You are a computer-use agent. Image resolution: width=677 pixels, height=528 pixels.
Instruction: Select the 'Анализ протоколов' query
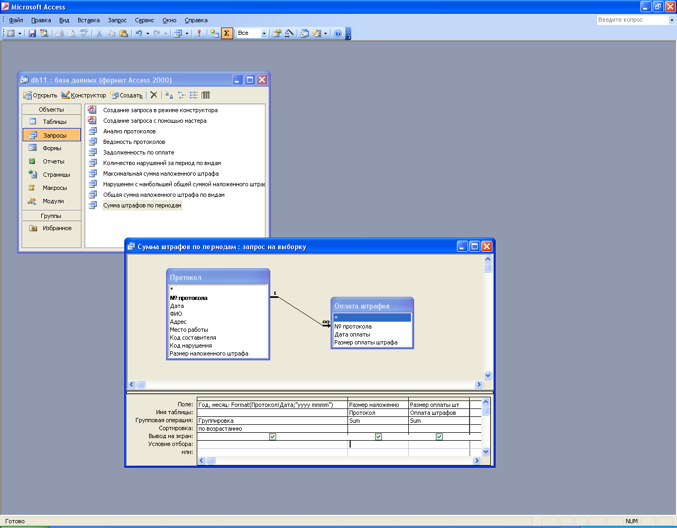129,131
